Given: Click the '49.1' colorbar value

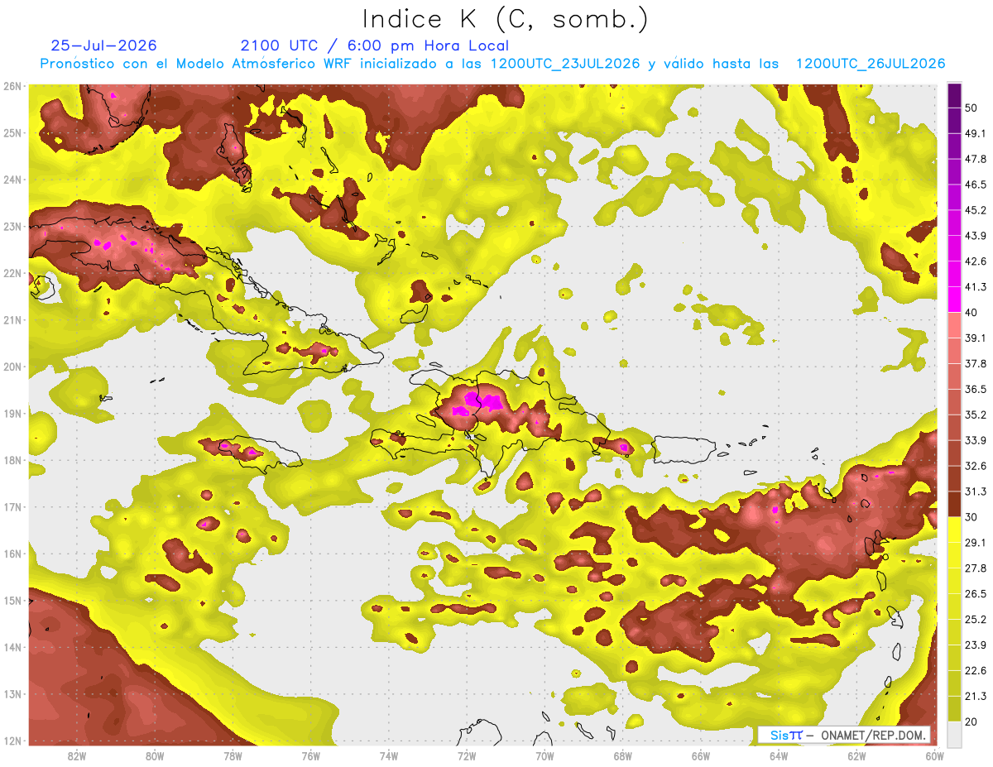Looking at the screenshot, I should click(x=976, y=133).
